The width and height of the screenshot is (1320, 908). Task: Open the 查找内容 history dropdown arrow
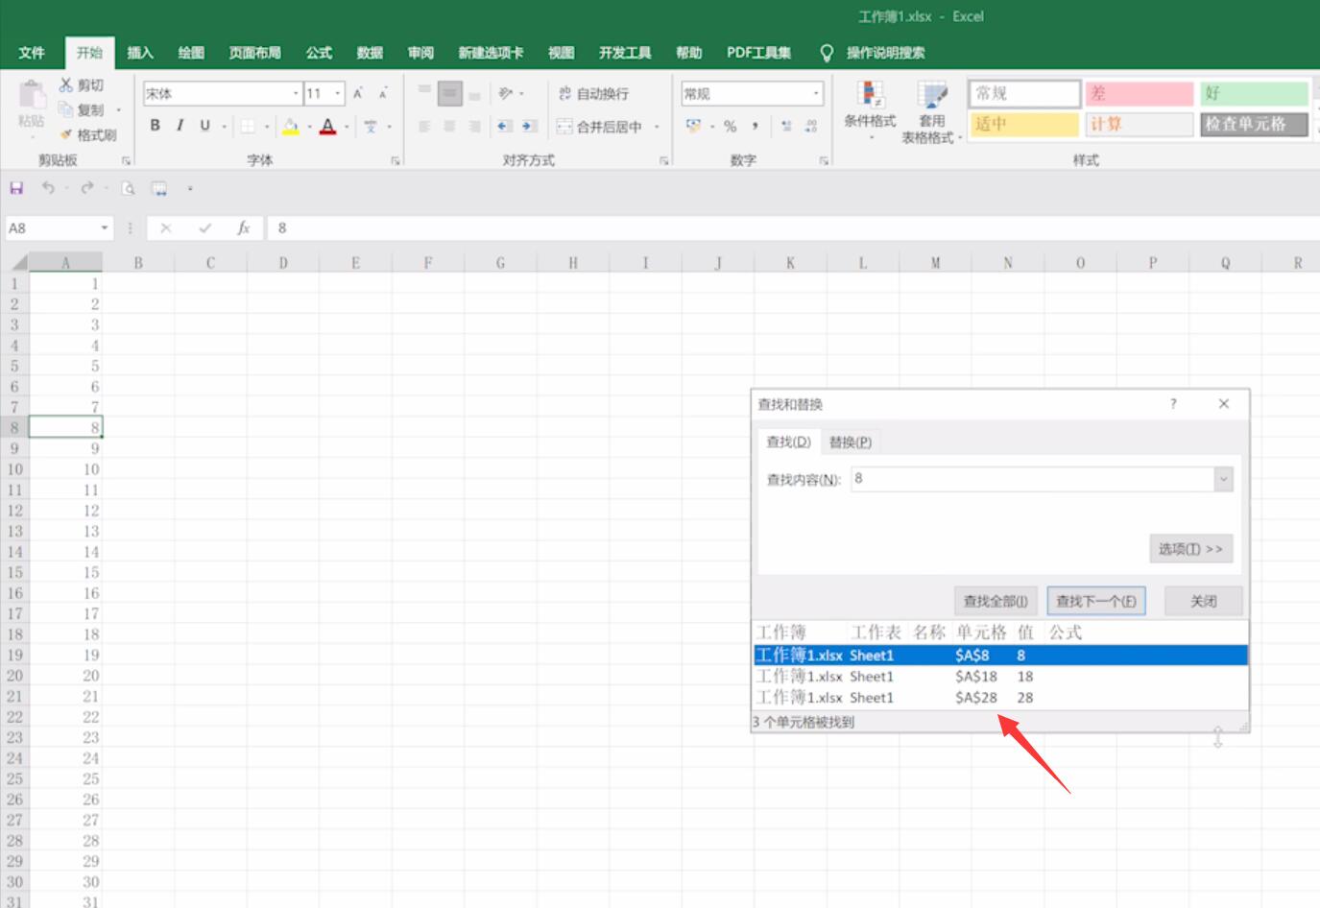[x=1223, y=479]
